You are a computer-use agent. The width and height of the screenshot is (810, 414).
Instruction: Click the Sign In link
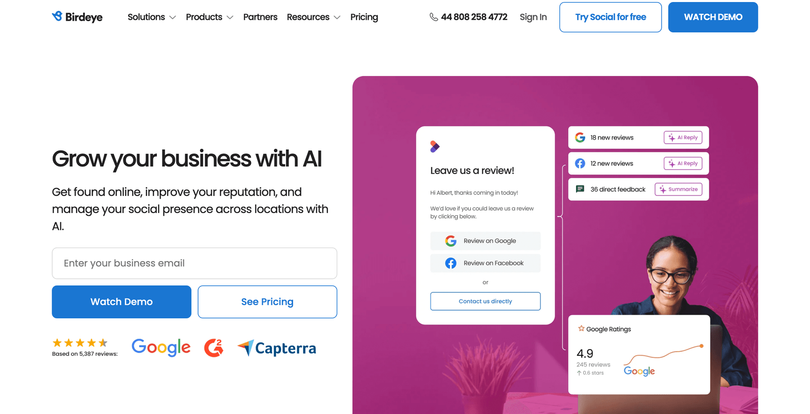pyautogui.click(x=533, y=17)
